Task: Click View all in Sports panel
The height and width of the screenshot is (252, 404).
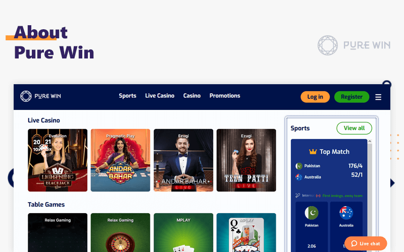Action: click(x=355, y=128)
